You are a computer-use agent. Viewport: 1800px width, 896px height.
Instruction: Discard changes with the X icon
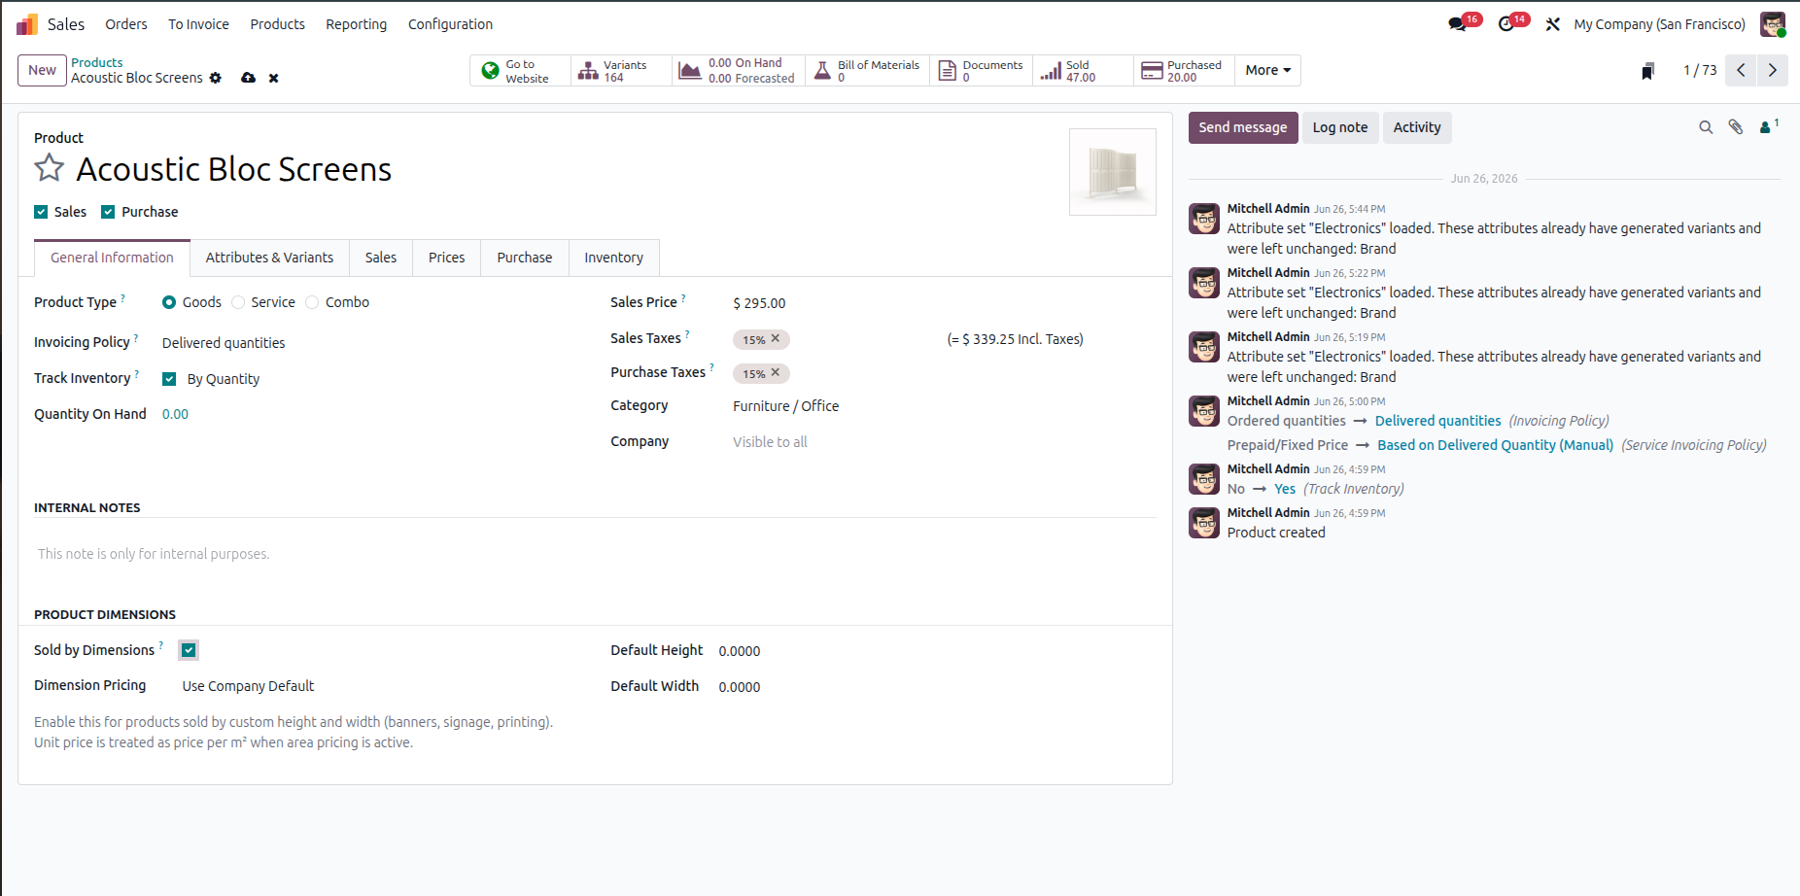click(274, 78)
